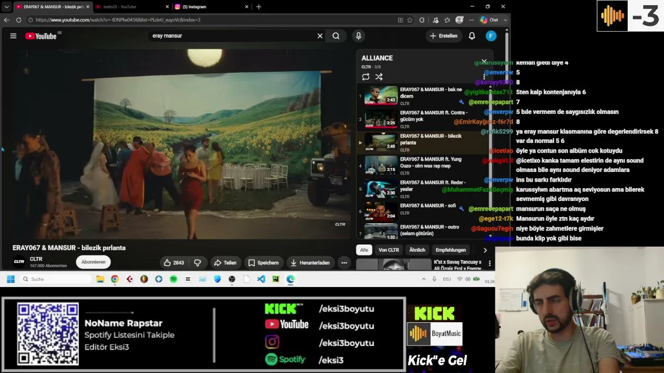The image size is (664, 373).
Task: Open OBS Studio from the taskbar
Action: click(232, 279)
